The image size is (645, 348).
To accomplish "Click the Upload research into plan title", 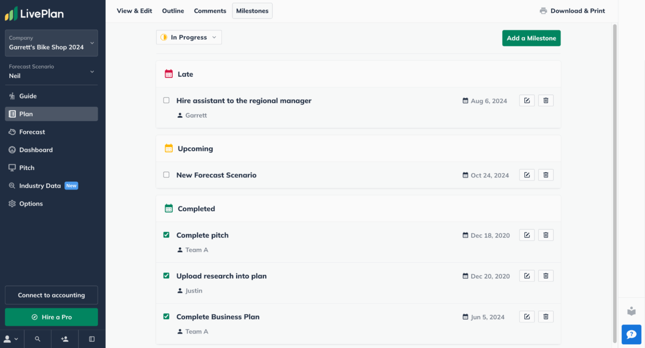I will coord(221,276).
